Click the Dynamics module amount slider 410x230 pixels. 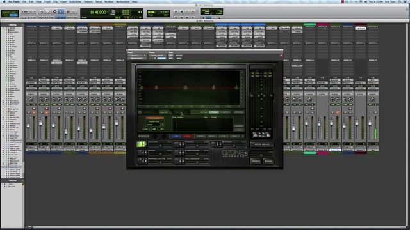197,146
